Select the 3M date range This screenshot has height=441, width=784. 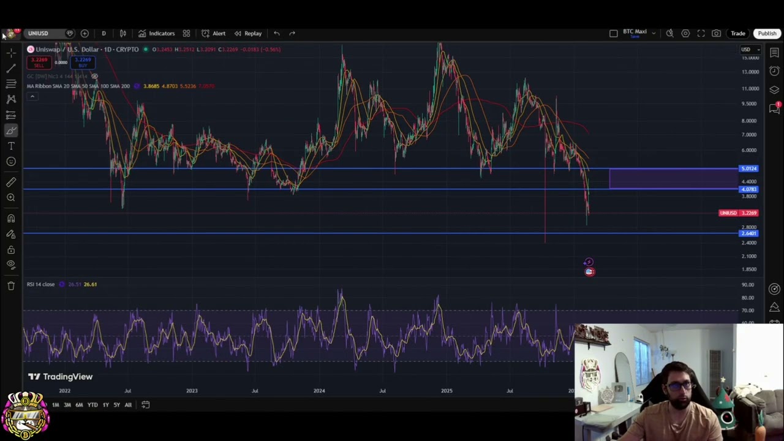click(x=67, y=405)
